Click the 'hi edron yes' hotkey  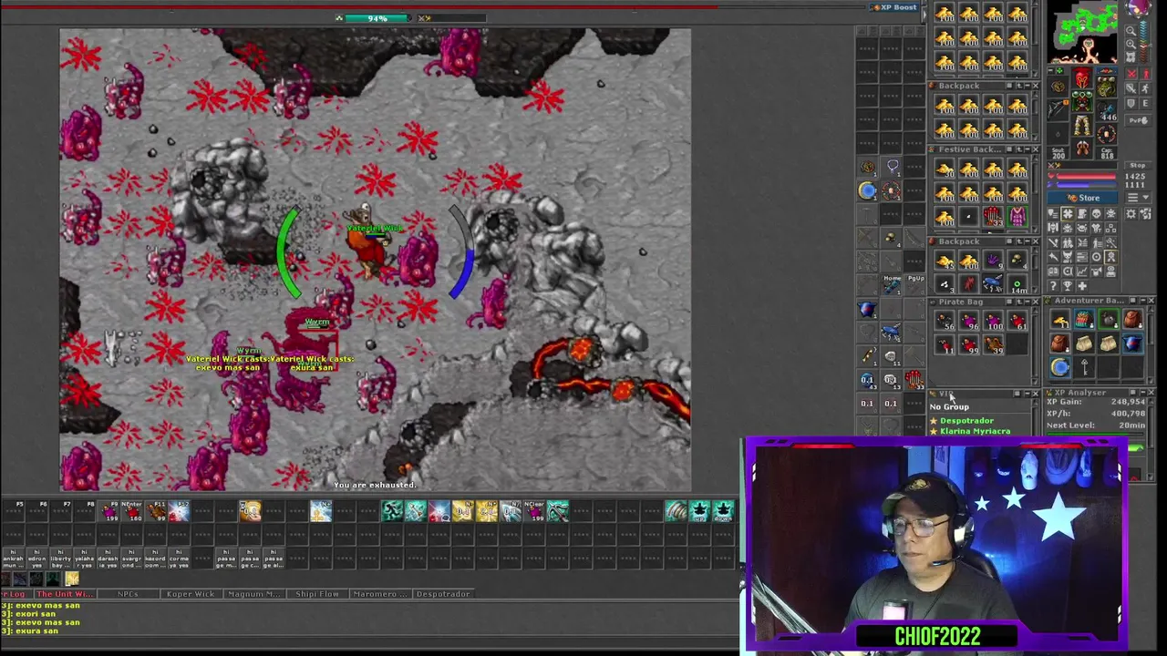[36, 558]
